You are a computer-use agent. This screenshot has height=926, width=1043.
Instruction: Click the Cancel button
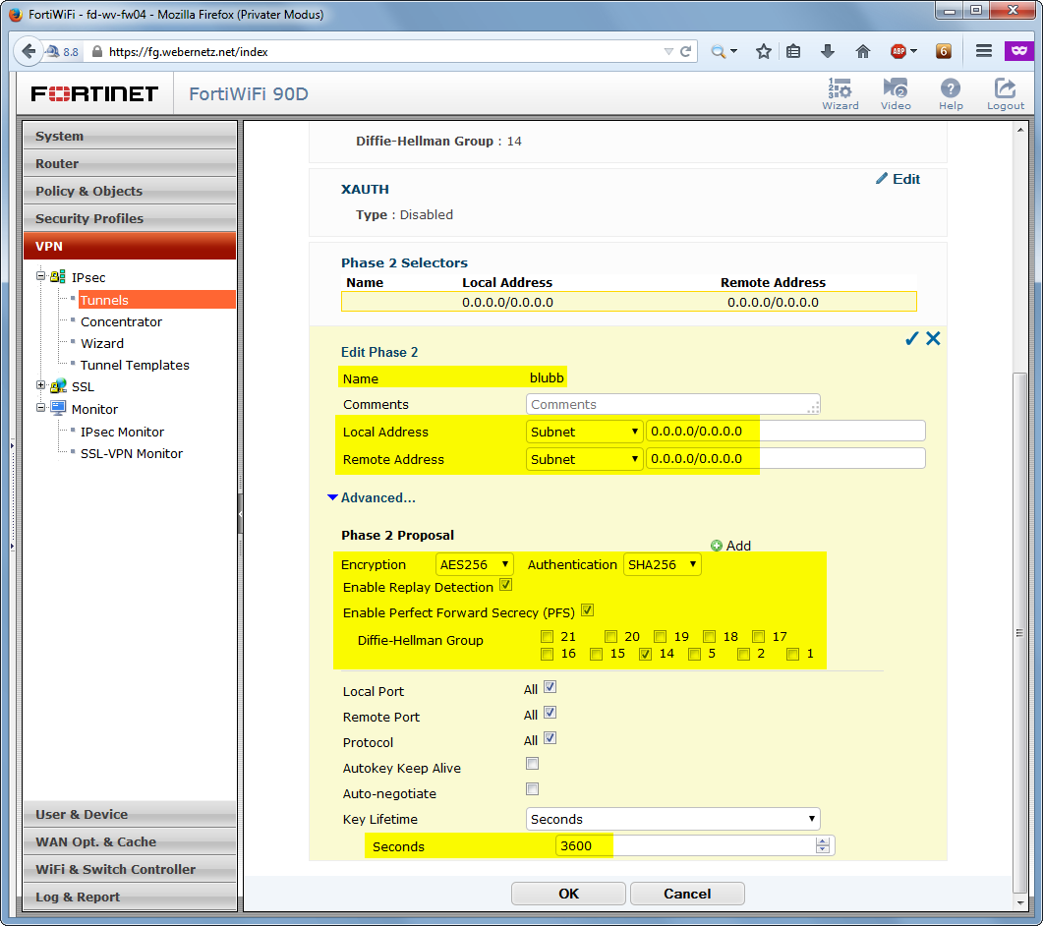click(x=687, y=894)
